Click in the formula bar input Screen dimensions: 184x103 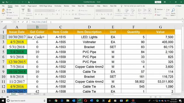[106, 22]
